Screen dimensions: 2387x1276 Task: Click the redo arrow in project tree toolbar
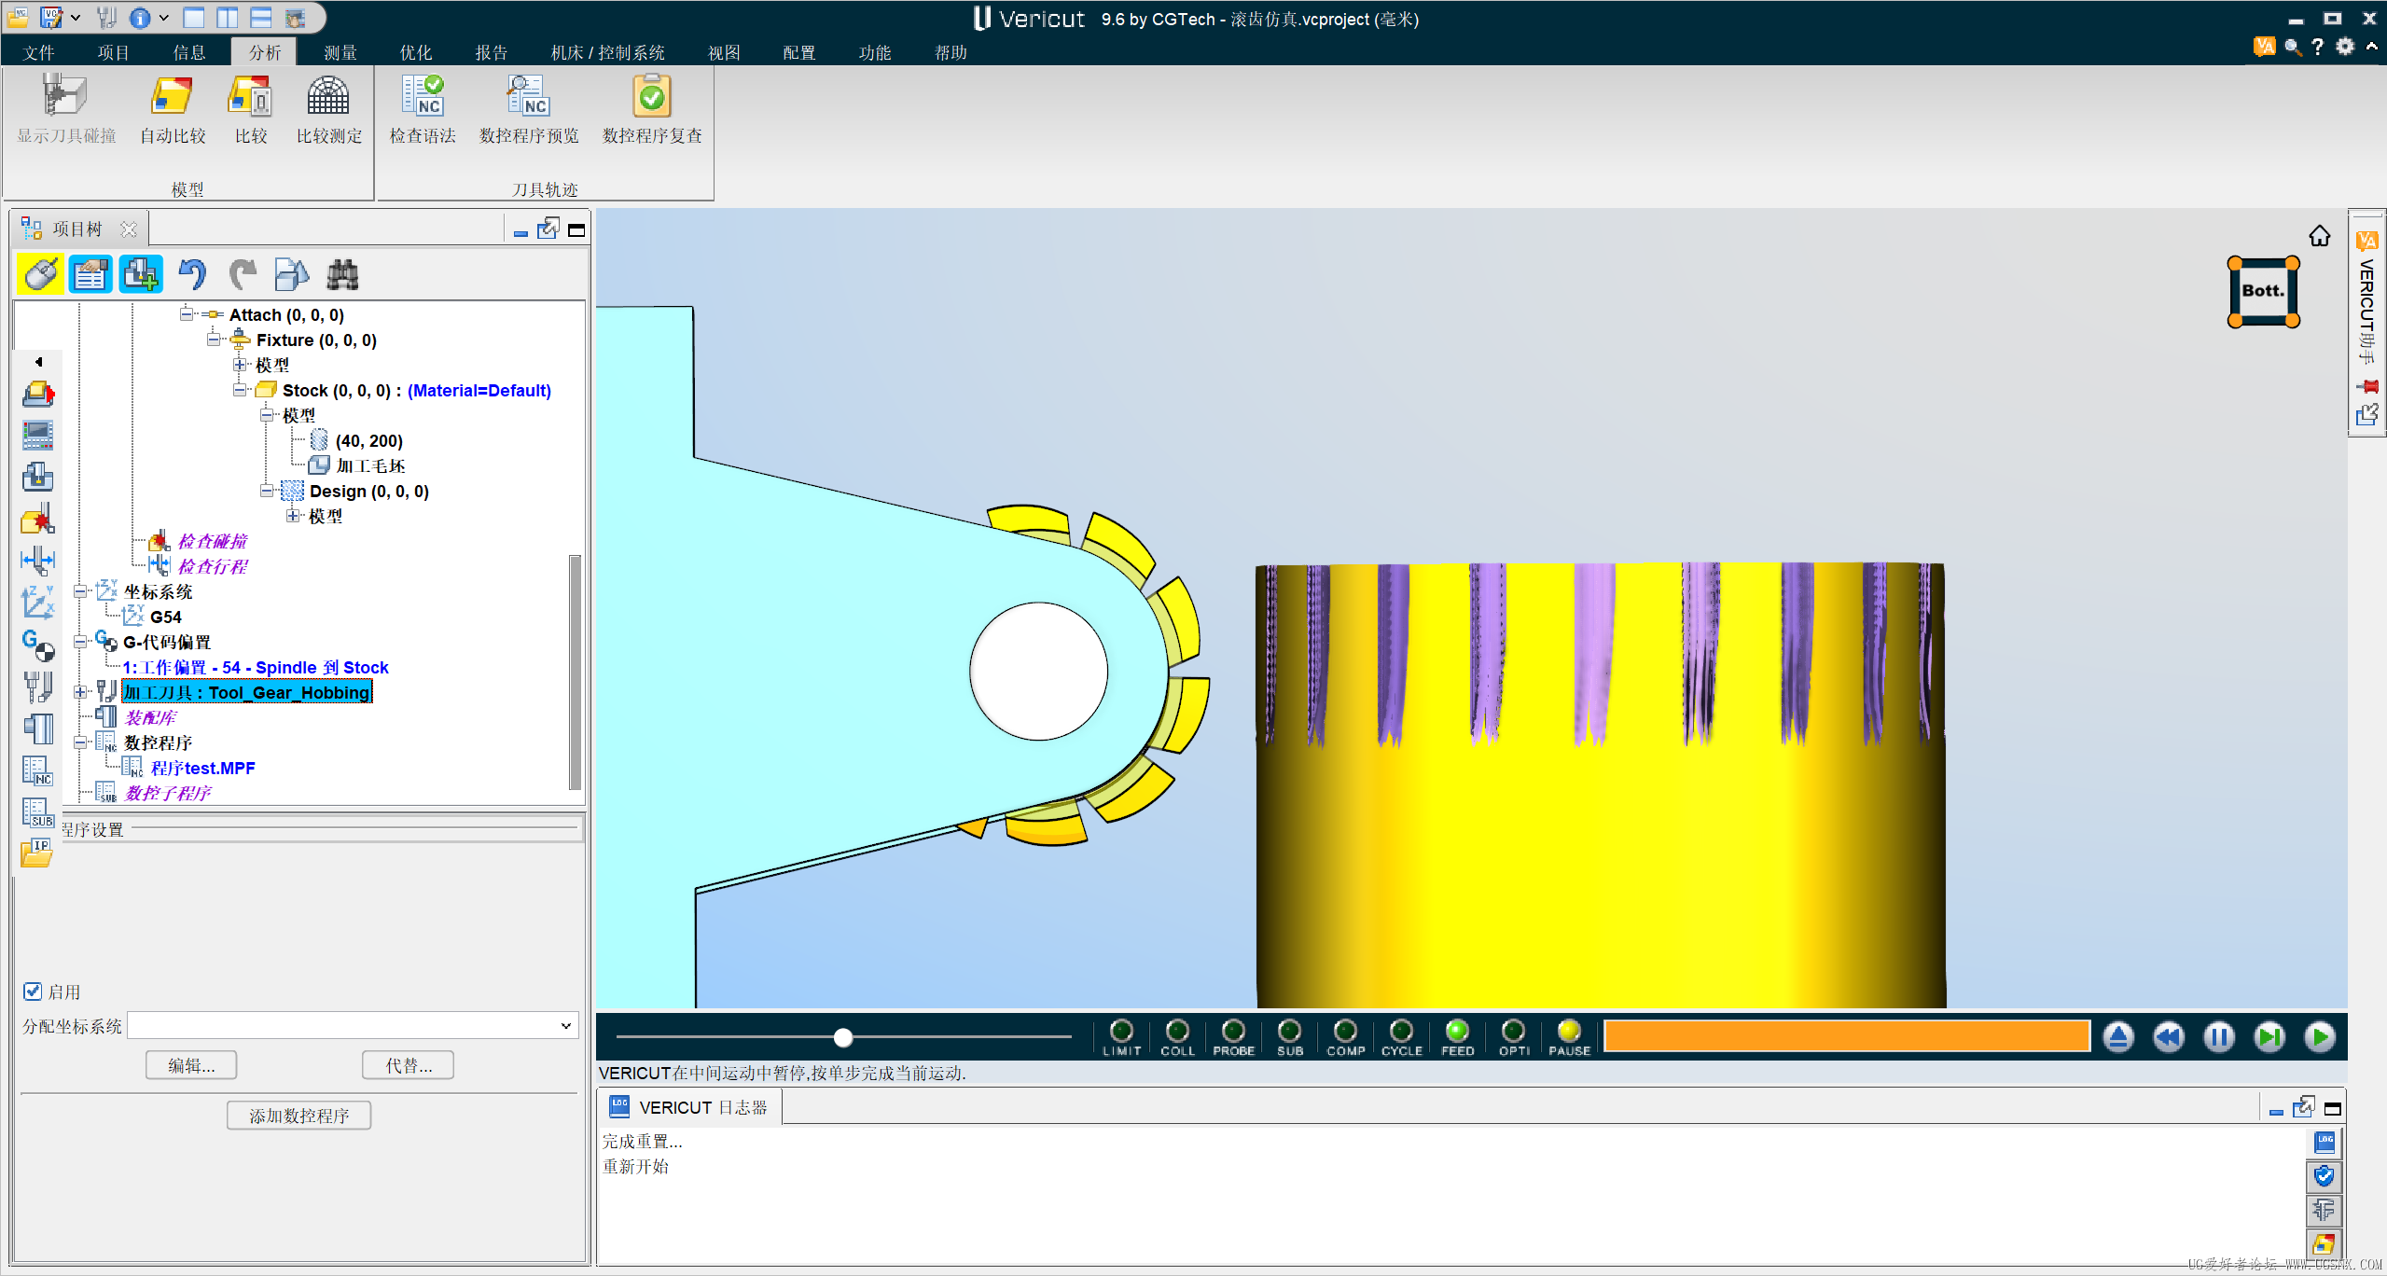(243, 274)
